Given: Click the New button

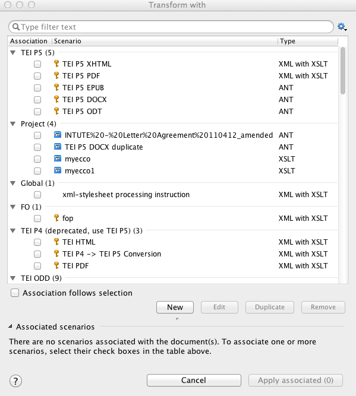Looking at the screenshot, I should 175,307.
